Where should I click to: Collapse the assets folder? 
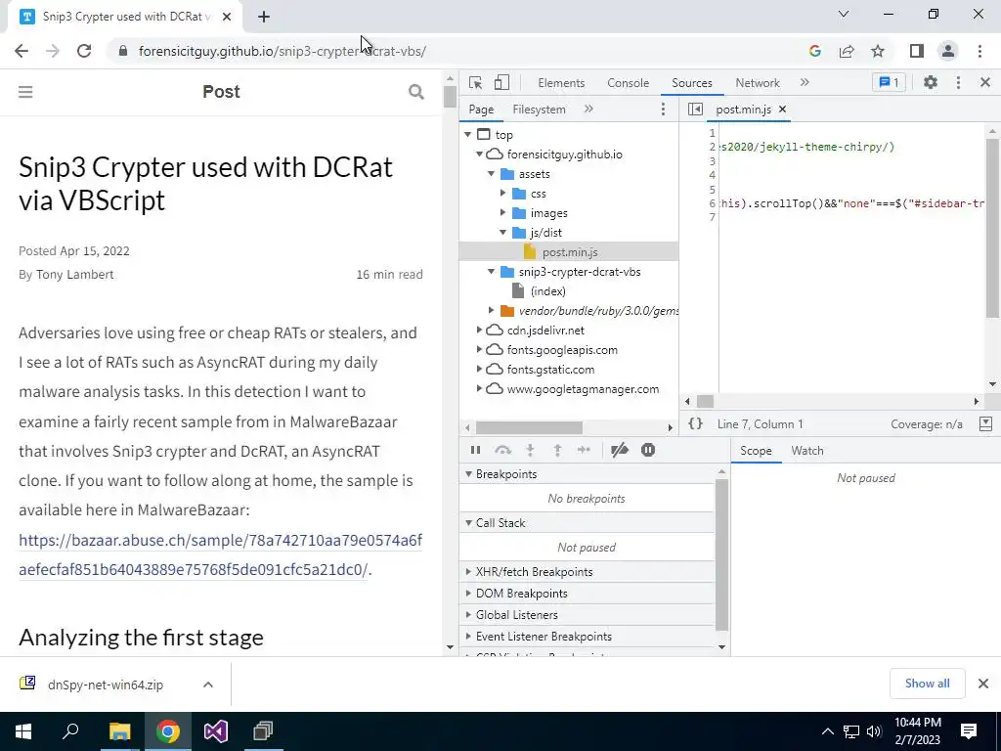point(491,174)
